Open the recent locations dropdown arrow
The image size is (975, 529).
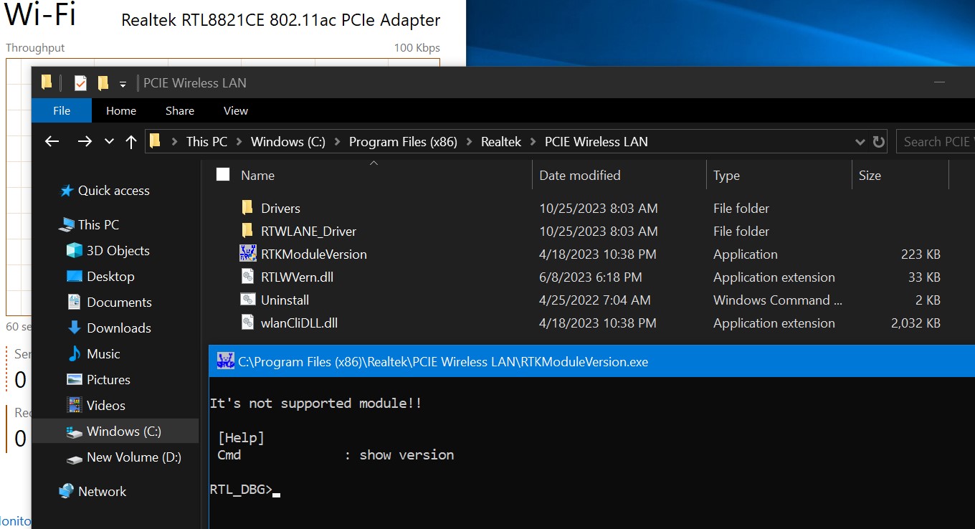(109, 141)
